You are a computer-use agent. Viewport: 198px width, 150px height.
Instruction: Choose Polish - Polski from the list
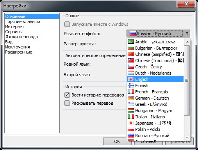(x=155, y=129)
